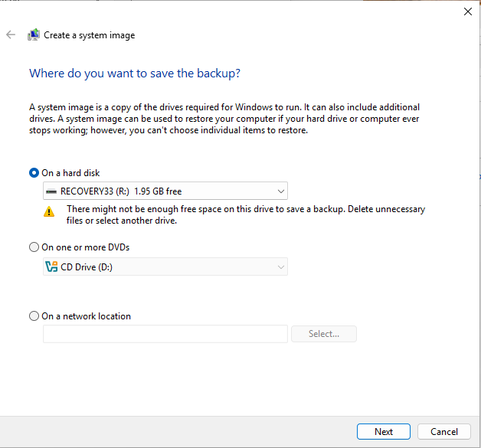Click the Select... button
The height and width of the screenshot is (448, 481).
[324, 334]
